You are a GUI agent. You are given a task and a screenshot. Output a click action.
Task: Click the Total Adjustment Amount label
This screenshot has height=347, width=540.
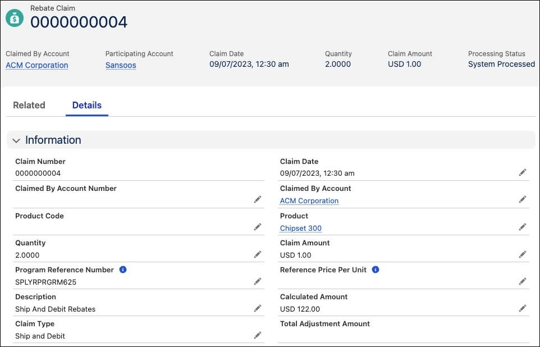(325, 323)
